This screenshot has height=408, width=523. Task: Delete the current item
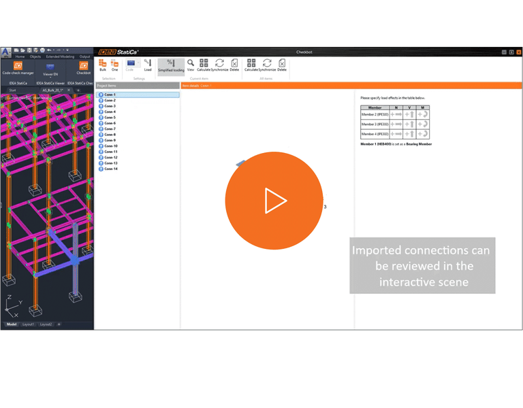tap(234, 65)
